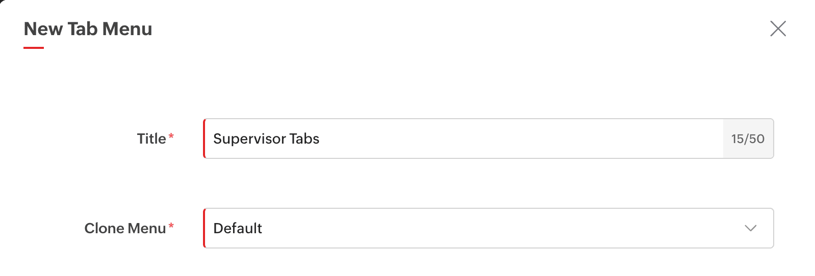Click the "Title" field label
The image size is (815, 276).
coord(151,139)
